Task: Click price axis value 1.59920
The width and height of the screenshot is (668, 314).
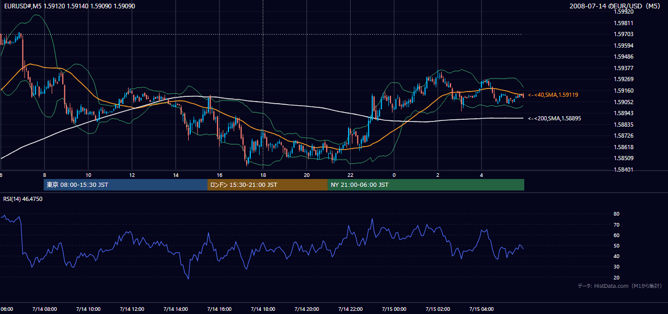Action: point(624,12)
